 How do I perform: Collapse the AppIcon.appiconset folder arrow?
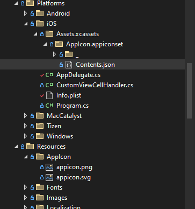pos(45,44)
